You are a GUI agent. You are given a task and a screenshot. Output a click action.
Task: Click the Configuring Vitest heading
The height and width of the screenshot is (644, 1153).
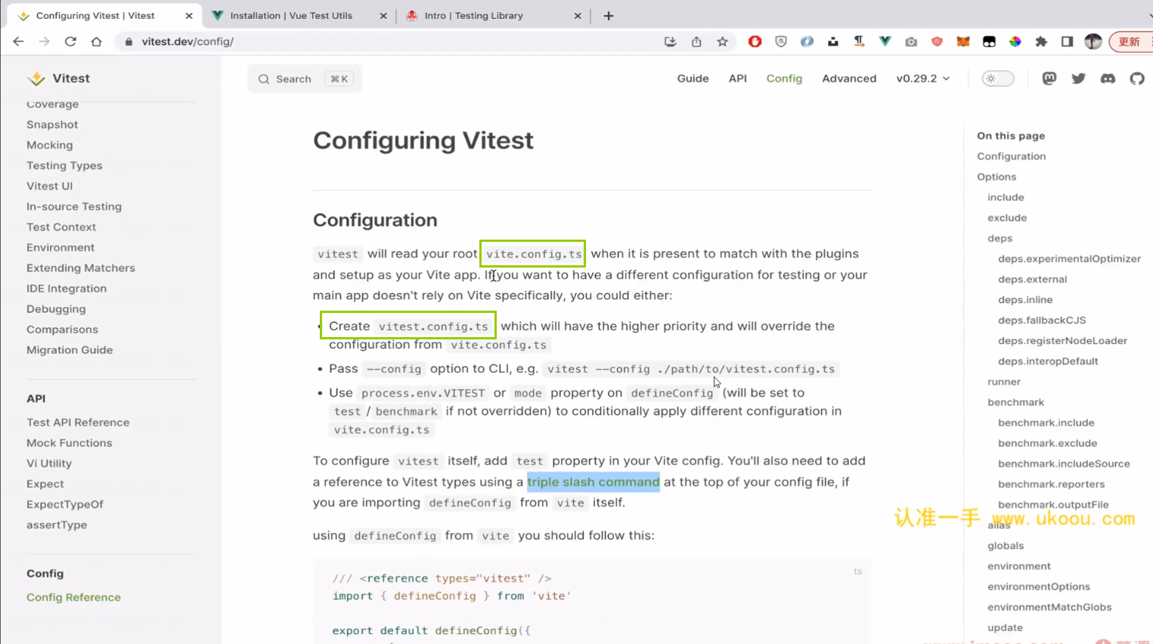[x=423, y=141]
